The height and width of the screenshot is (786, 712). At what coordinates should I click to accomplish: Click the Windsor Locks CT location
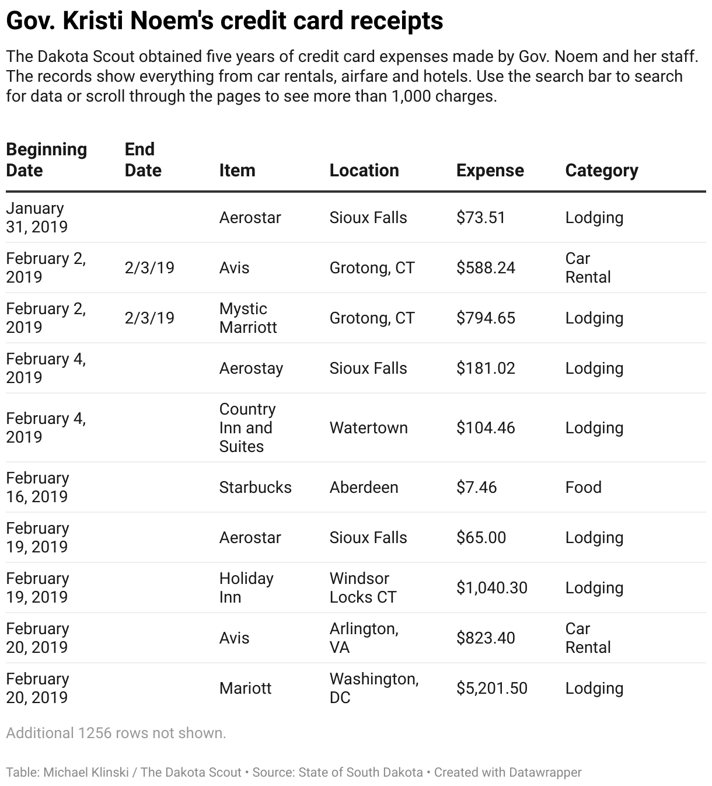pos(362,587)
